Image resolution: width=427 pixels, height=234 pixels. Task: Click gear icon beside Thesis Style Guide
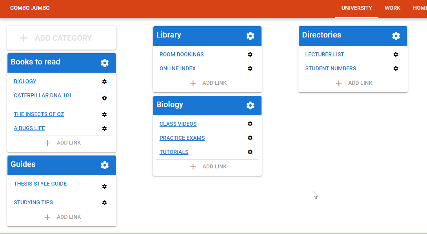tap(104, 186)
